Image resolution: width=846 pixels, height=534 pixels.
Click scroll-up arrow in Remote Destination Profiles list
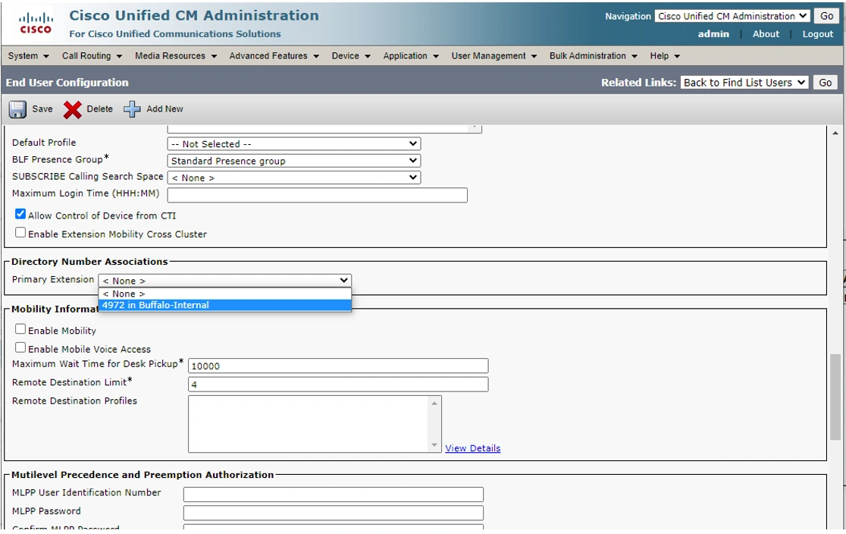pyautogui.click(x=434, y=404)
